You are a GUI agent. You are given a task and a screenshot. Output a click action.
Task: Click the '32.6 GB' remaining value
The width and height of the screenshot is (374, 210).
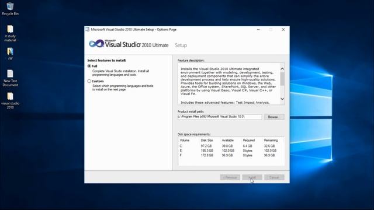click(x=269, y=146)
